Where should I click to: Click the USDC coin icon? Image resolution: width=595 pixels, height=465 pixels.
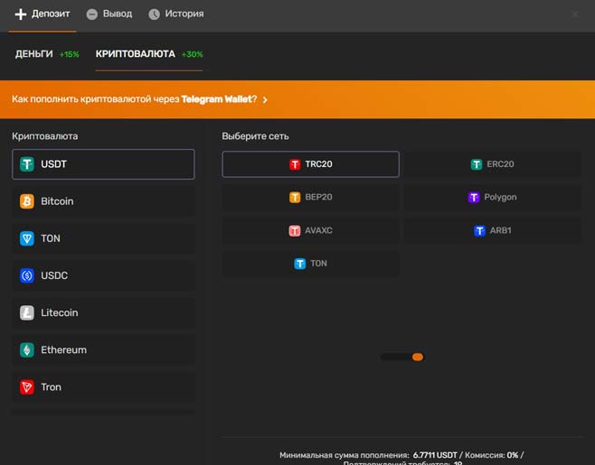coord(27,275)
